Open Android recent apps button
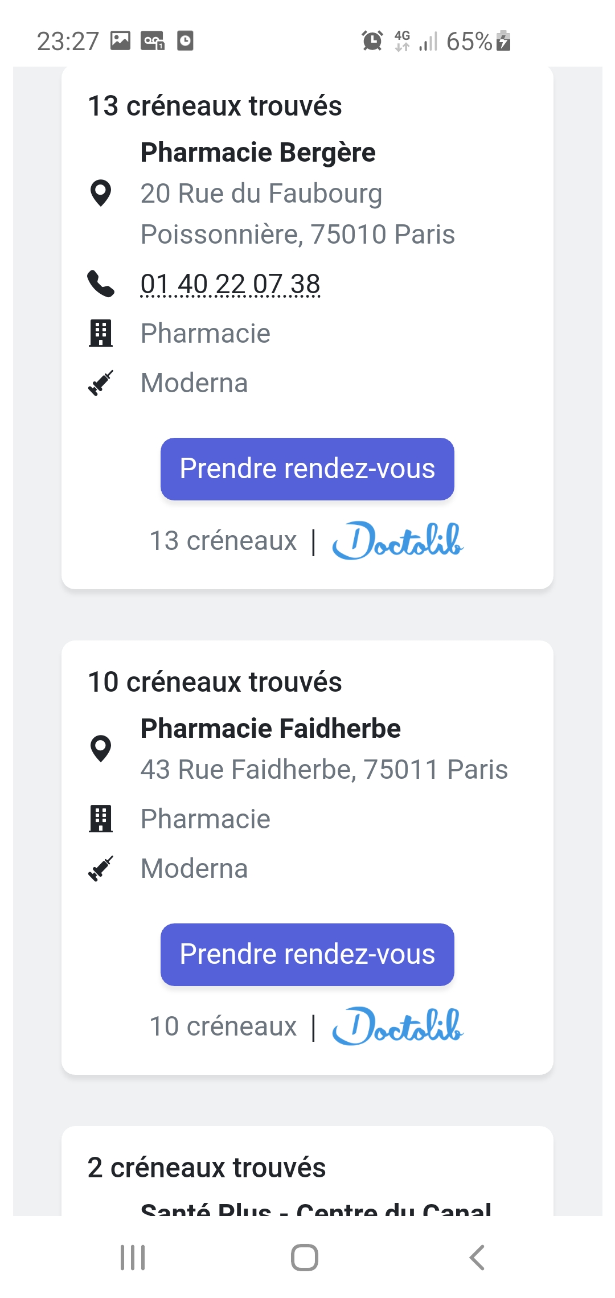This screenshot has width=615, height=1298. (x=133, y=1257)
